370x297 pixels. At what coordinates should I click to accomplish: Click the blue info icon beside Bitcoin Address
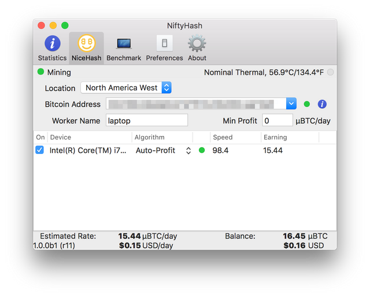coord(322,104)
